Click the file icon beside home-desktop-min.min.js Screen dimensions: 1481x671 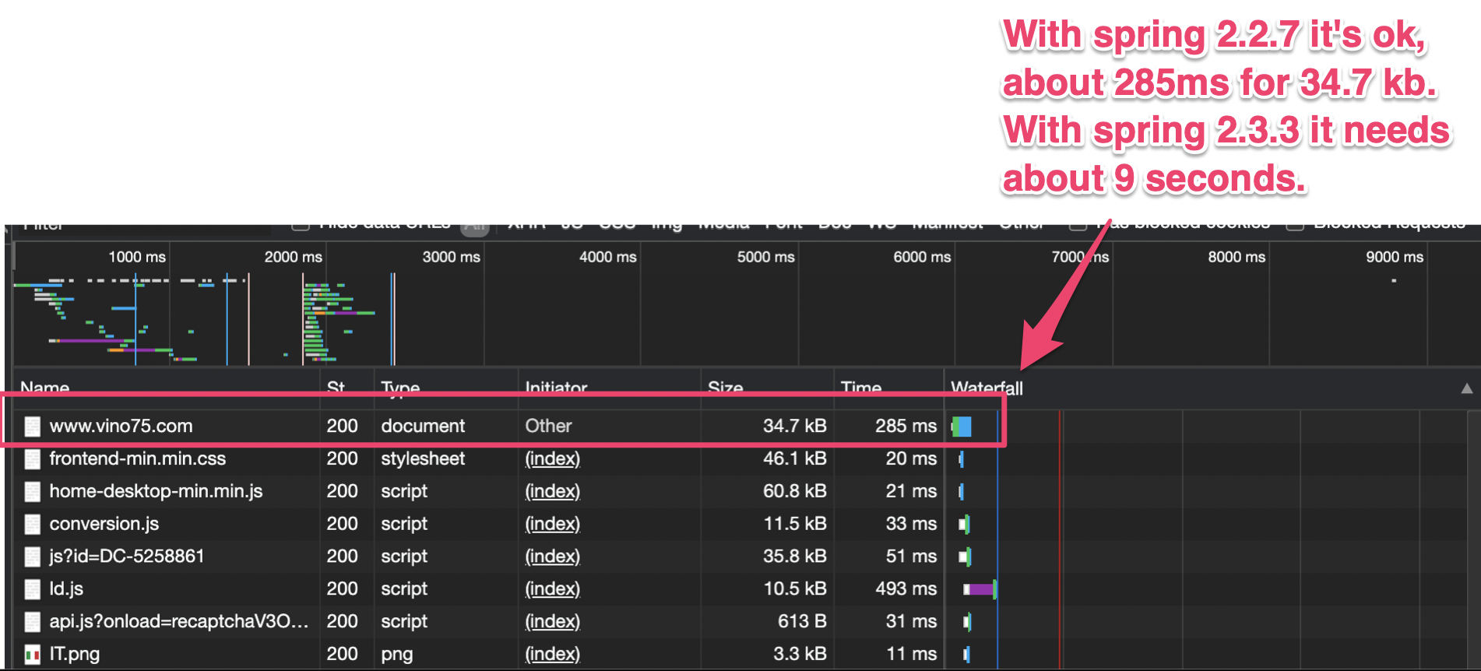(x=32, y=492)
